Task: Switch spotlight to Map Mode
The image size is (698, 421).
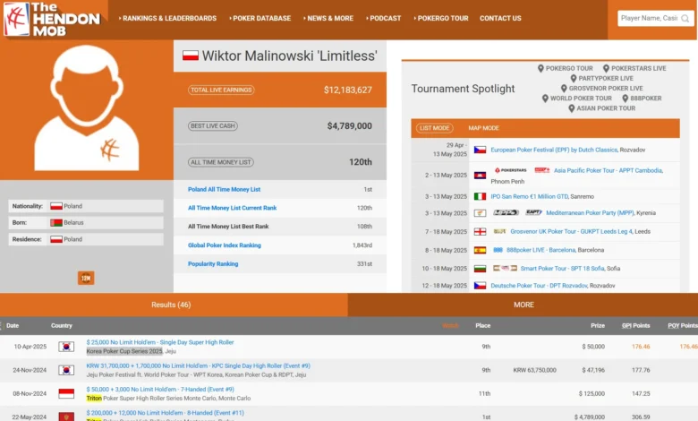Action: [x=483, y=128]
